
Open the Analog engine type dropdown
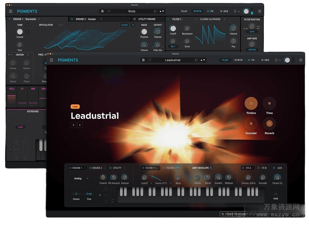coord(80,178)
